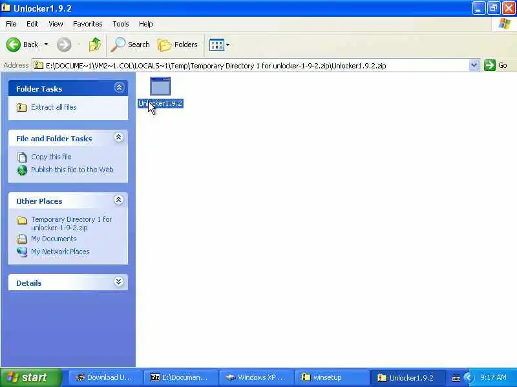
Task: Switch to winsetup taskbar button
Action: [x=331, y=377]
